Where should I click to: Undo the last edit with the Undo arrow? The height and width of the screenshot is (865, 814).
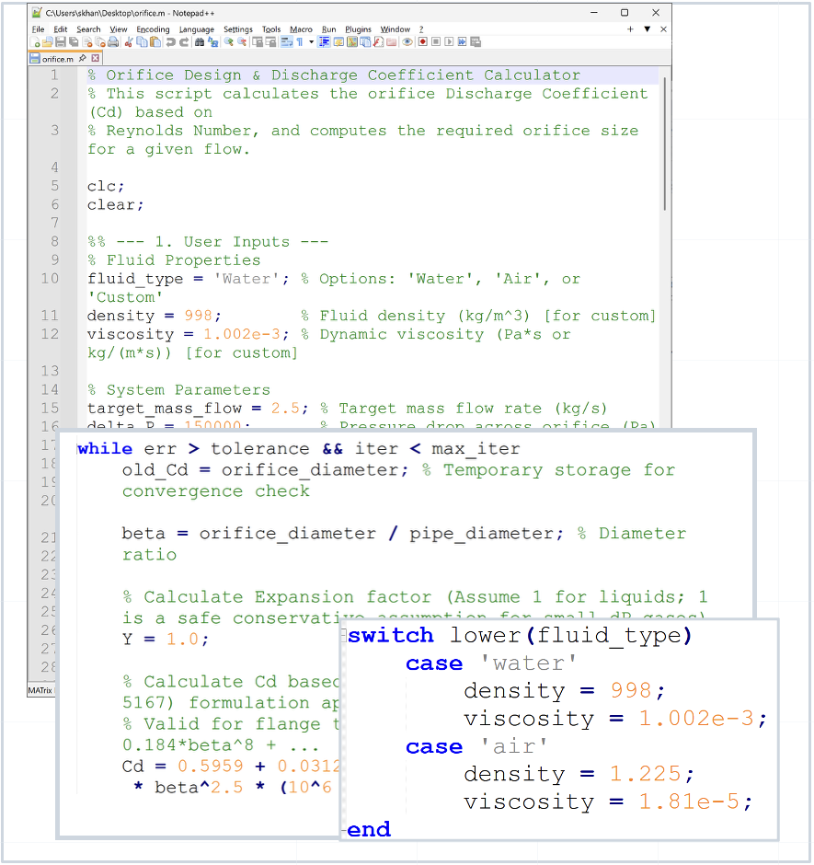click(x=170, y=42)
